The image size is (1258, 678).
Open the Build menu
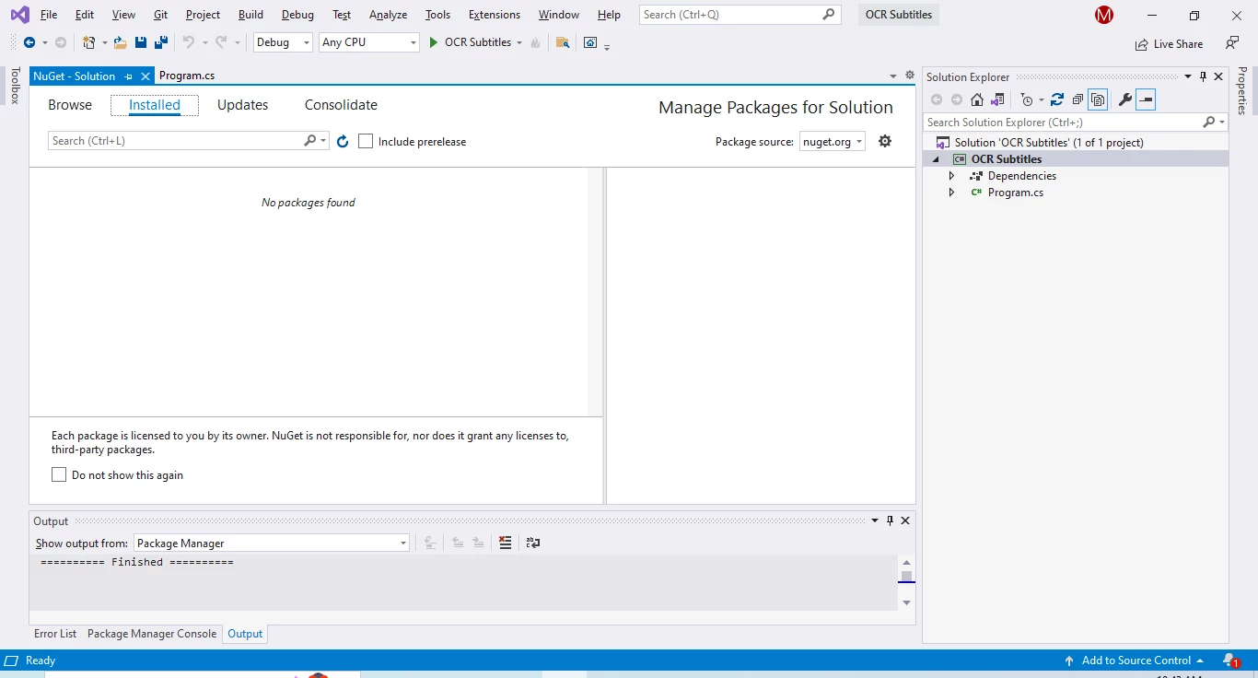(x=250, y=15)
